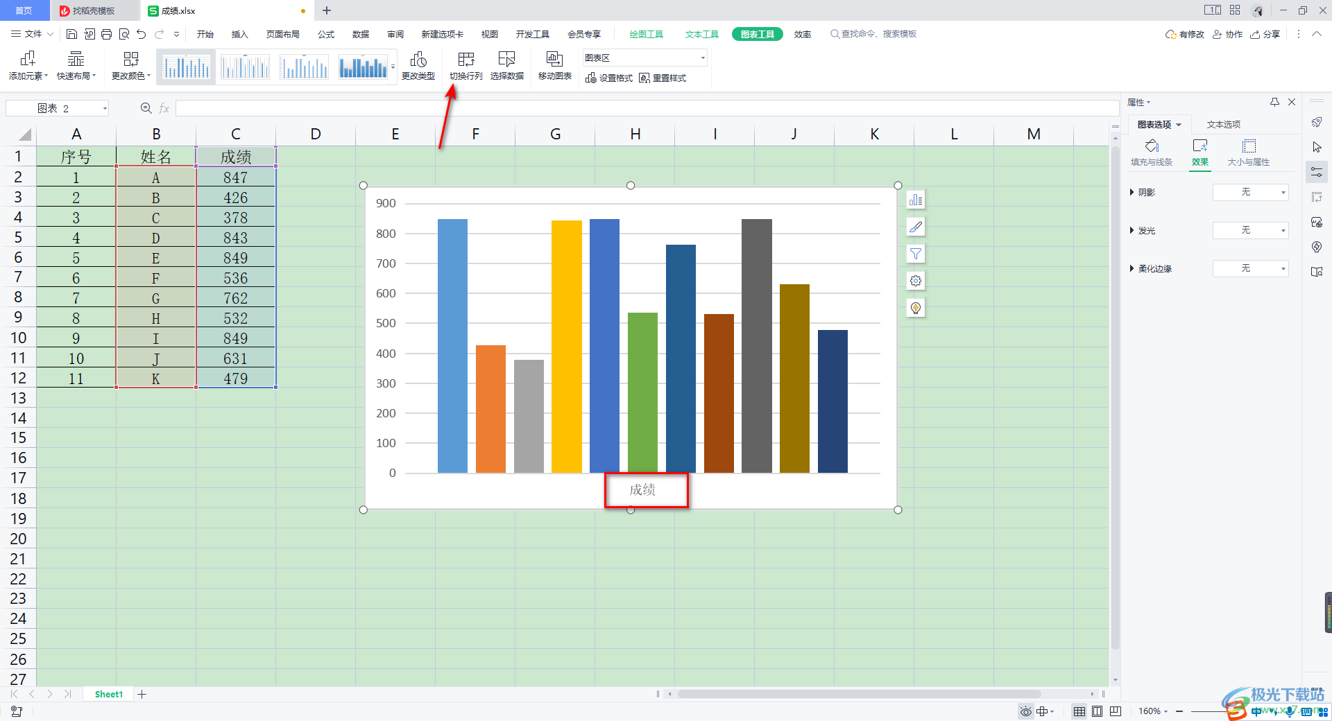
Task: Switch to normal grid view in status bar
Action: (1079, 711)
